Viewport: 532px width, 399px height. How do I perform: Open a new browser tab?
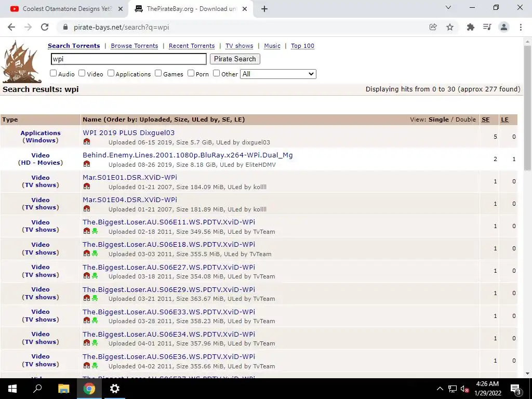[x=264, y=9]
